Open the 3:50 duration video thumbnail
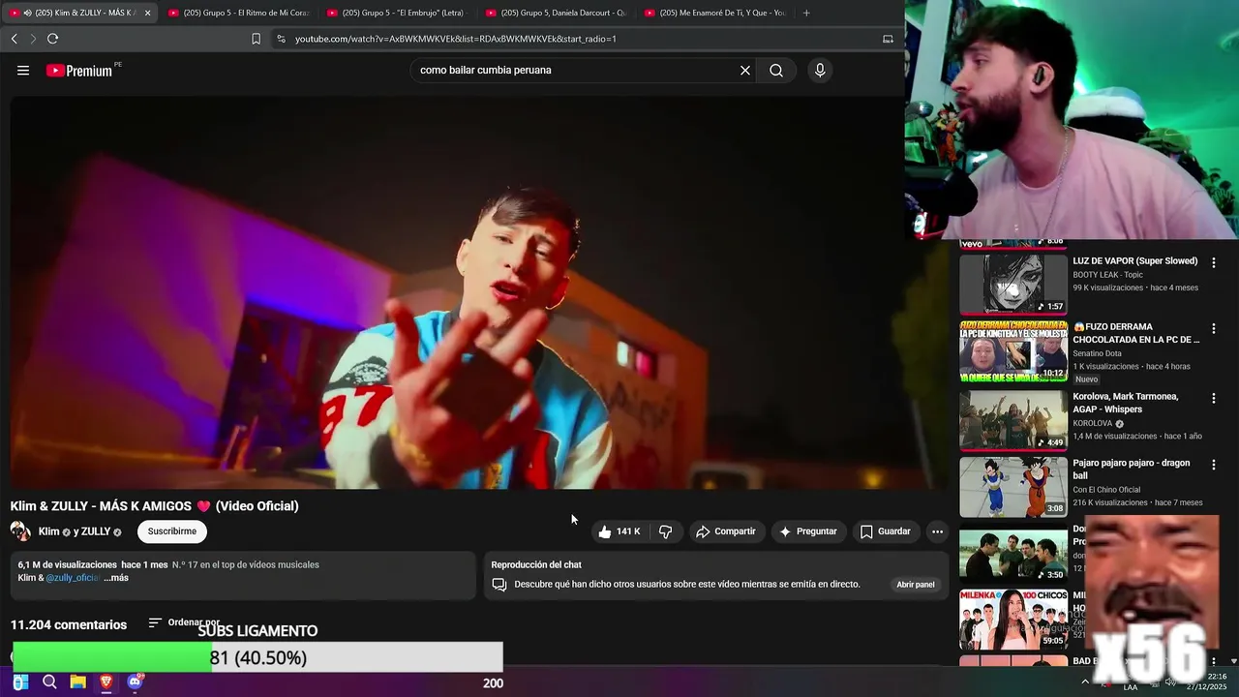 (x=1013, y=553)
